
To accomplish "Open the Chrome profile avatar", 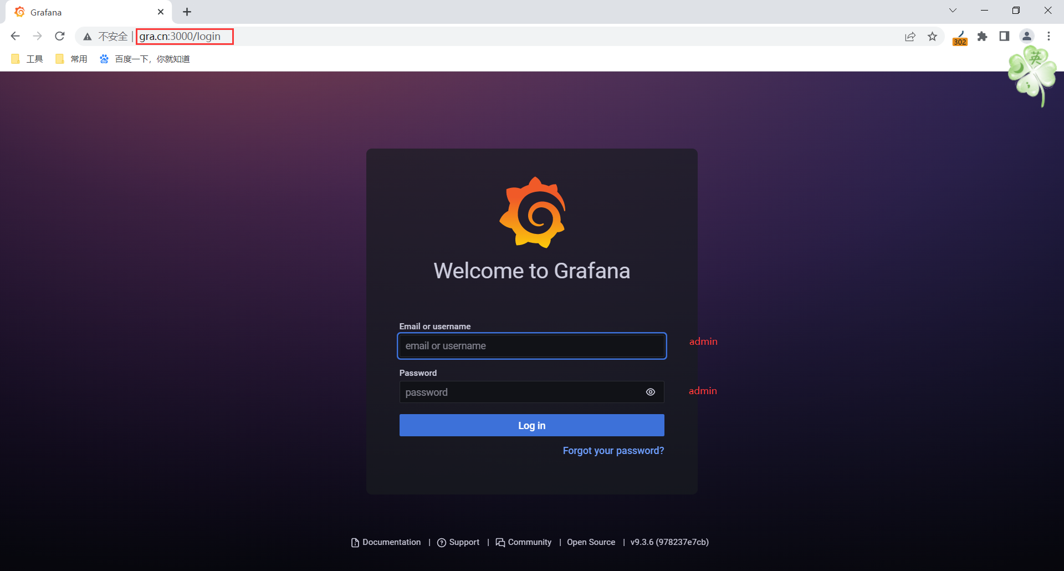I will [1027, 37].
